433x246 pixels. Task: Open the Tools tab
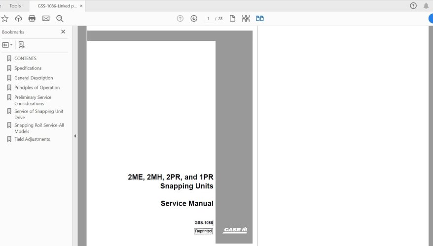[x=15, y=6]
